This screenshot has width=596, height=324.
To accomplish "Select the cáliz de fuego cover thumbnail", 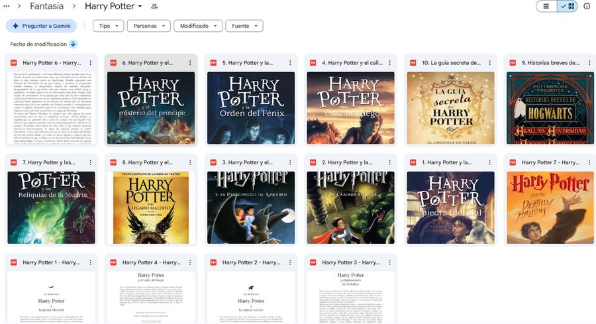I will coord(350,108).
